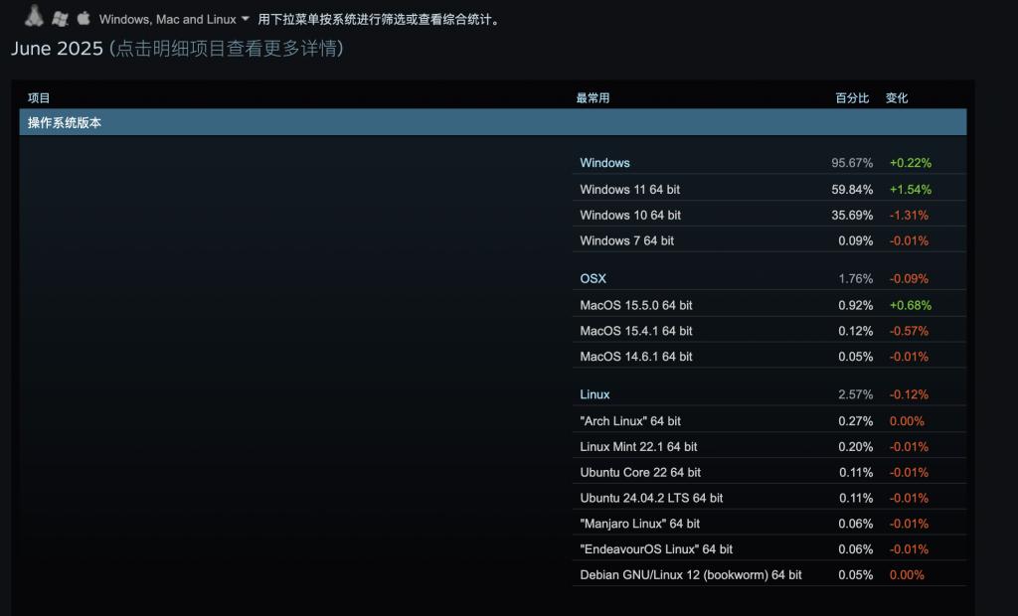
Task: Click the 百分比 column header
Action: pyautogui.click(x=852, y=98)
